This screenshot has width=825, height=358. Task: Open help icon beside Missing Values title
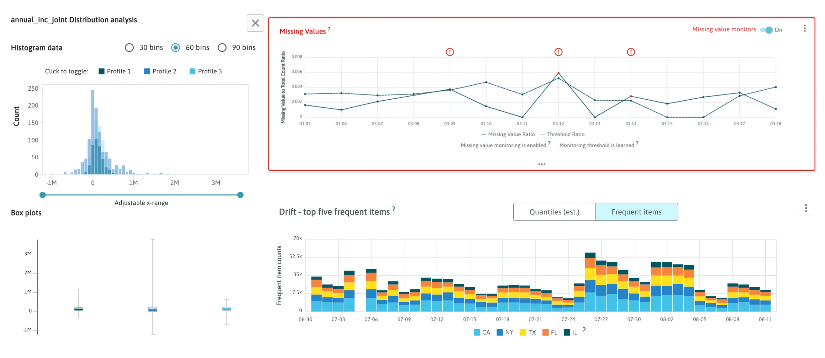(x=329, y=29)
